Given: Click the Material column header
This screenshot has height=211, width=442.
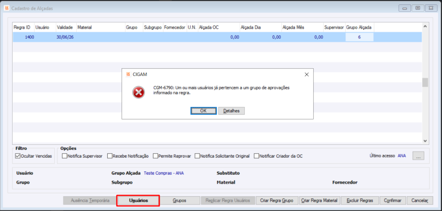Looking at the screenshot, I should [x=101, y=28].
